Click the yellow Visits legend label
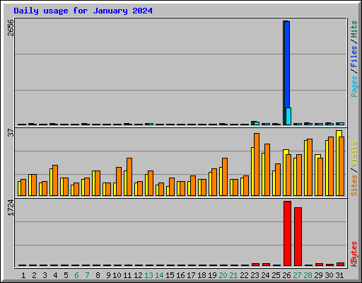This screenshot has height=283, width=362. pos(354,154)
